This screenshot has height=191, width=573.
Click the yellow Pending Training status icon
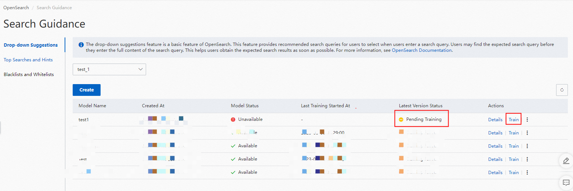401,119
